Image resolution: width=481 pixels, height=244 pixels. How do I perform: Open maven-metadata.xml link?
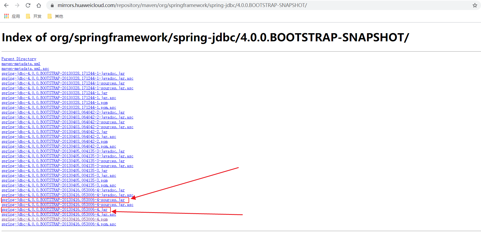21,64
